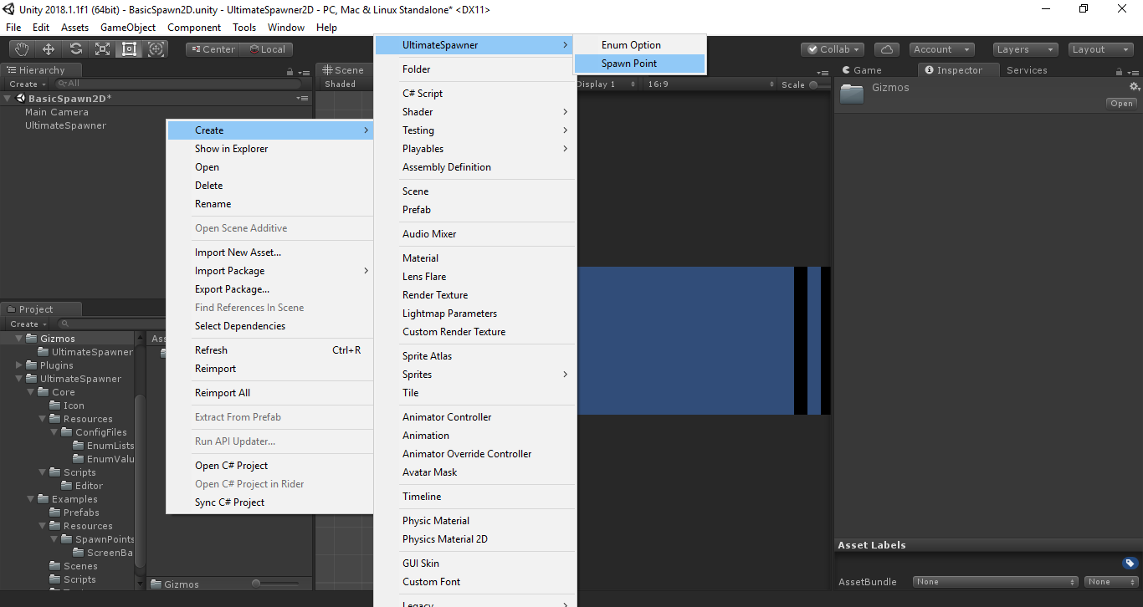Select C# Script in the Create menu
This screenshot has width=1143, height=607.
tap(475, 94)
